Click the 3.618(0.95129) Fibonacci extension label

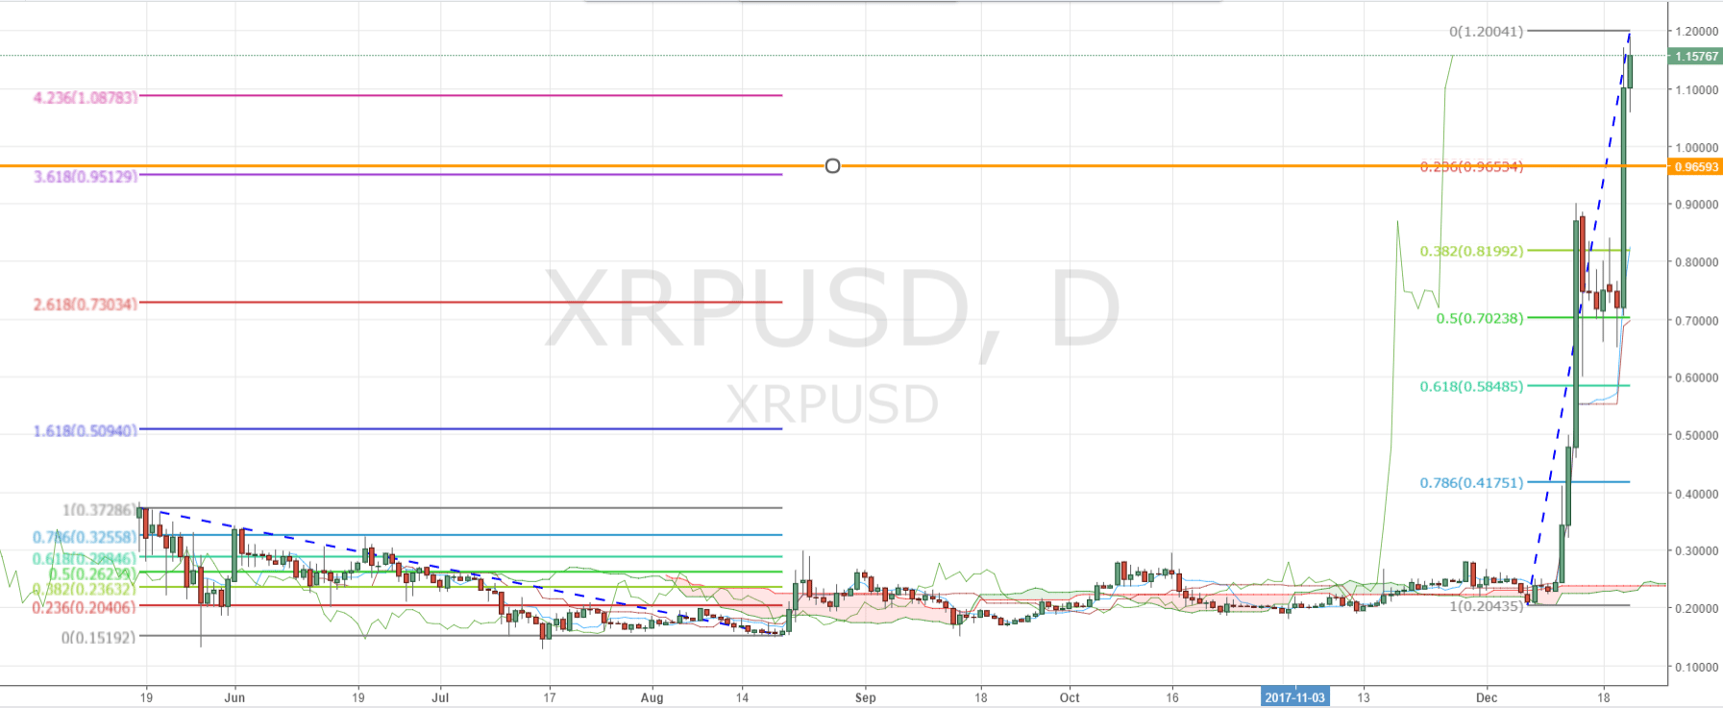[x=86, y=176]
